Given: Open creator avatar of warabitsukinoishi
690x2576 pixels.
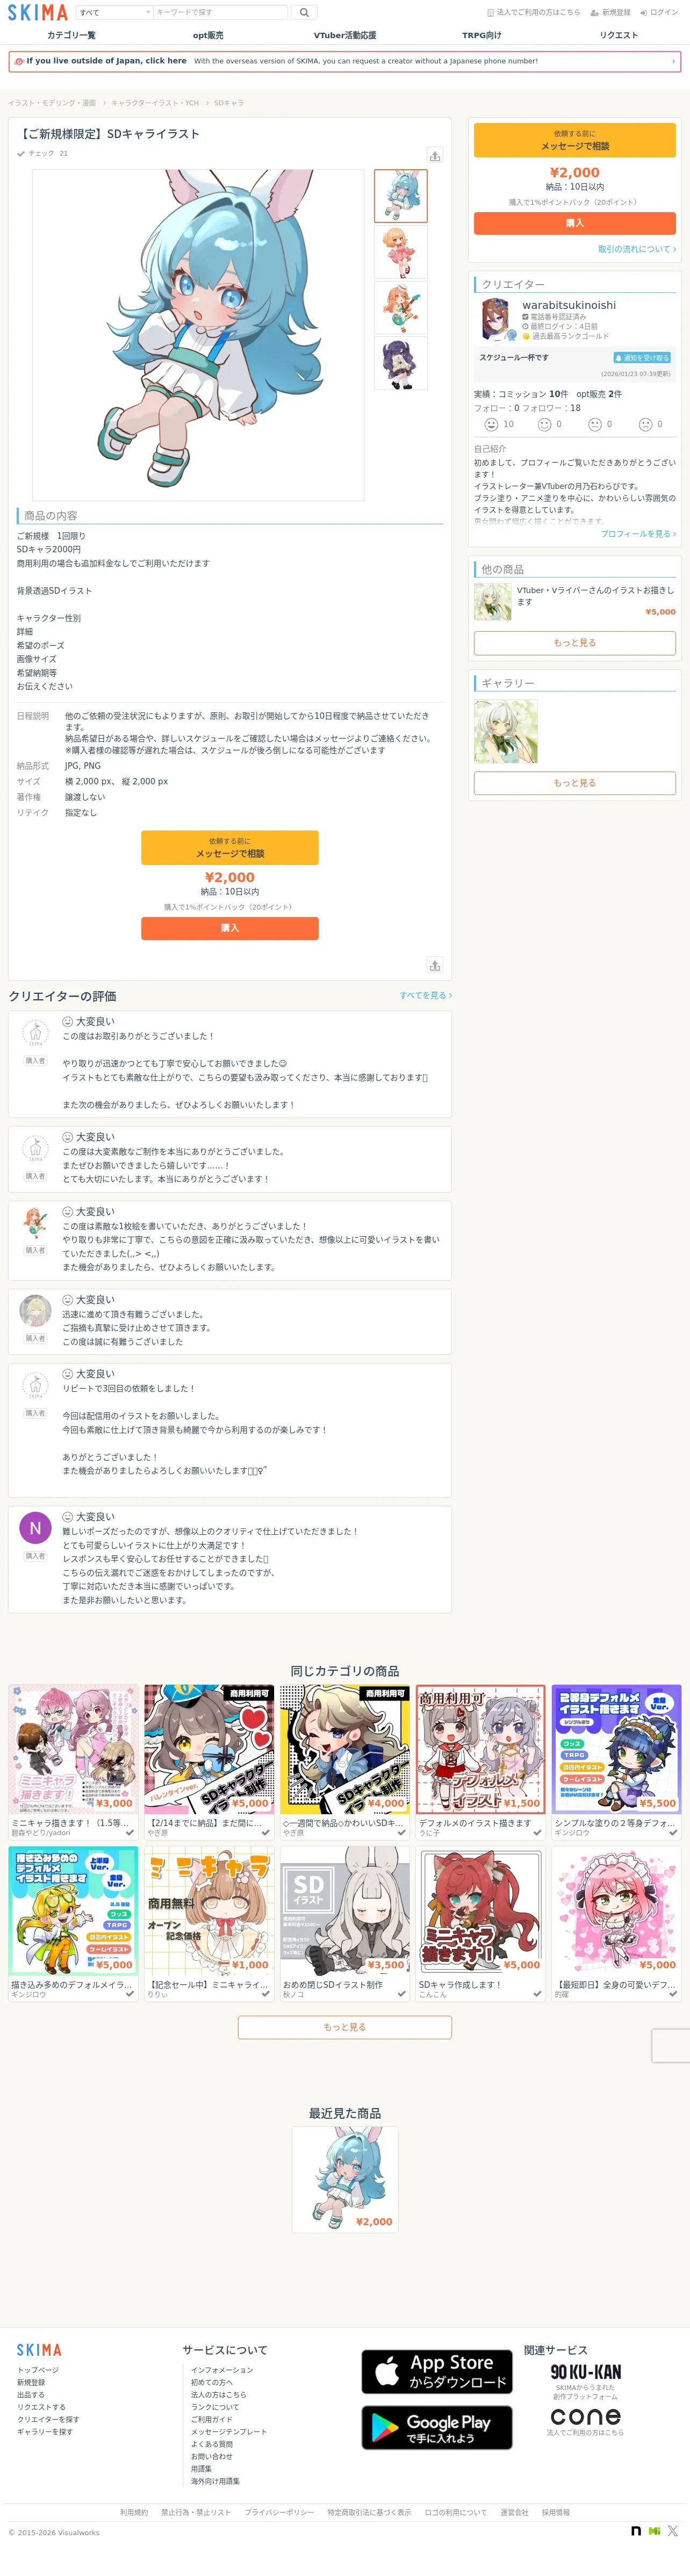Looking at the screenshot, I should click(497, 320).
